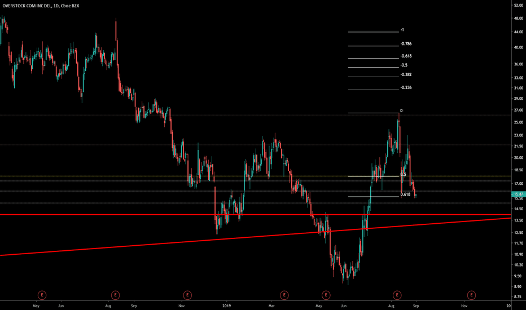Viewport: 526px width, 310px height.
Task: Click Cboe BZX exchange label
Action: click(70, 6)
